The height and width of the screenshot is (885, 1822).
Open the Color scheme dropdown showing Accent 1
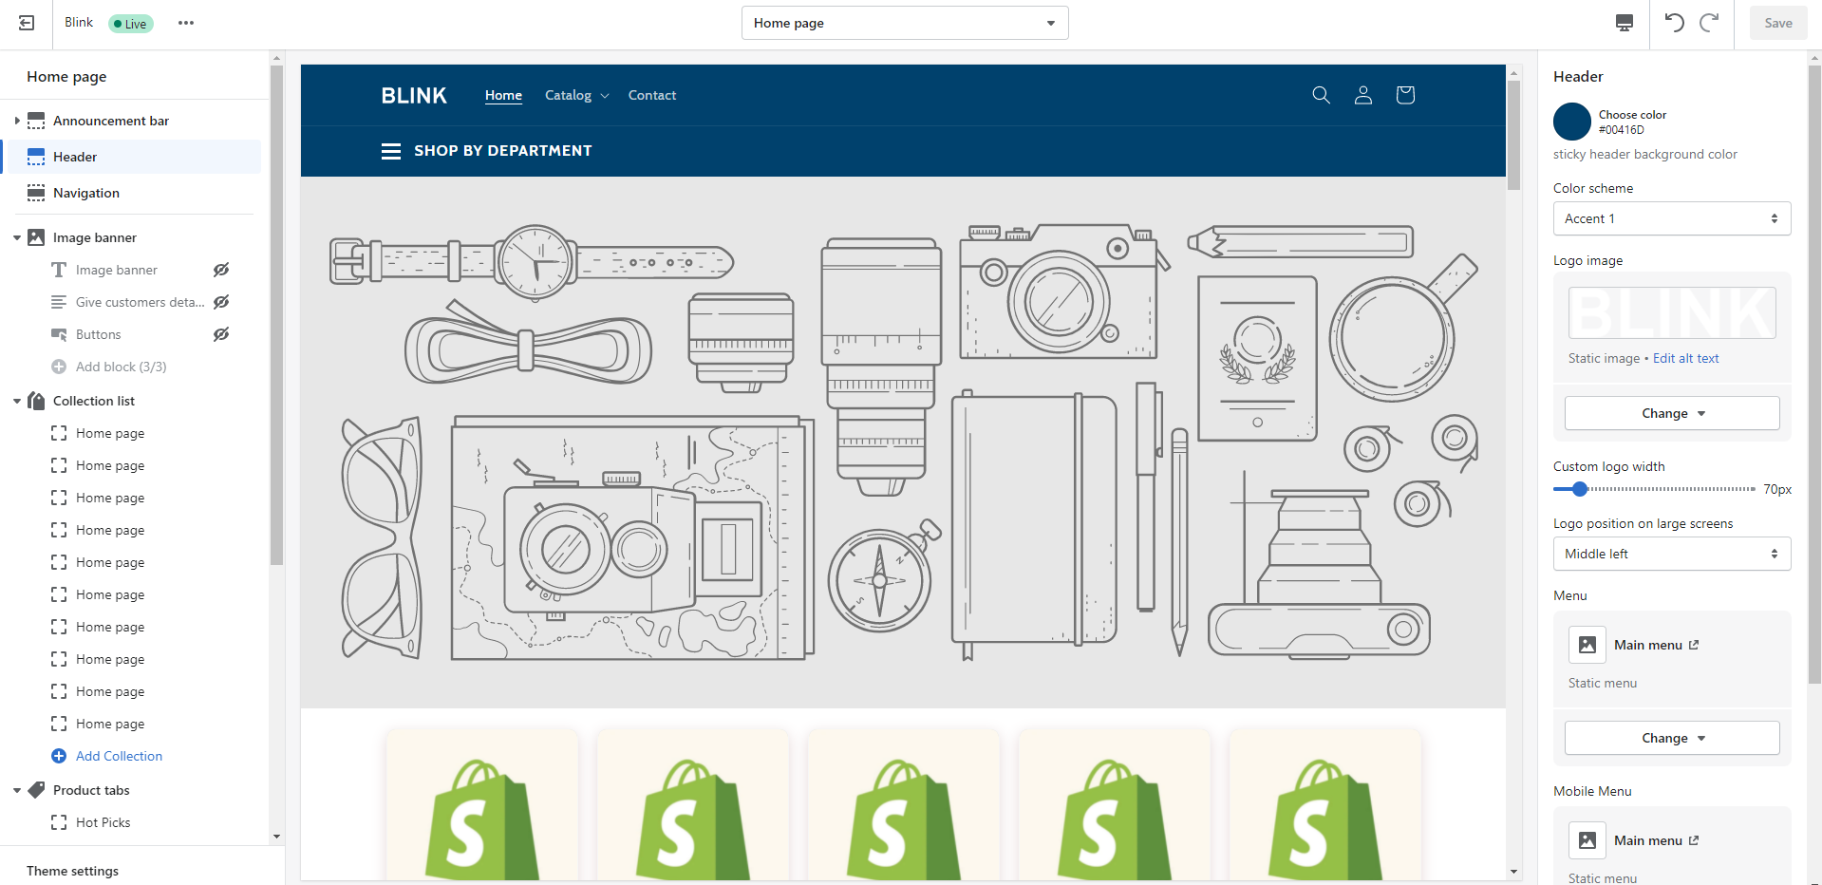(x=1671, y=218)
